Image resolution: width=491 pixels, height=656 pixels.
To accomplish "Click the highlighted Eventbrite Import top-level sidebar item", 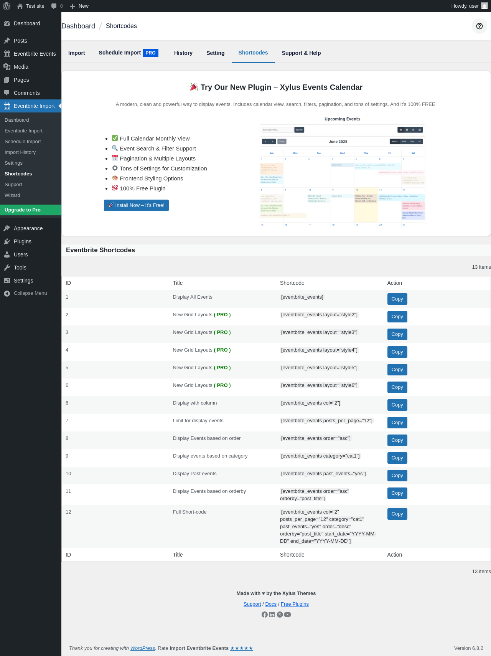I will [31, 106].
